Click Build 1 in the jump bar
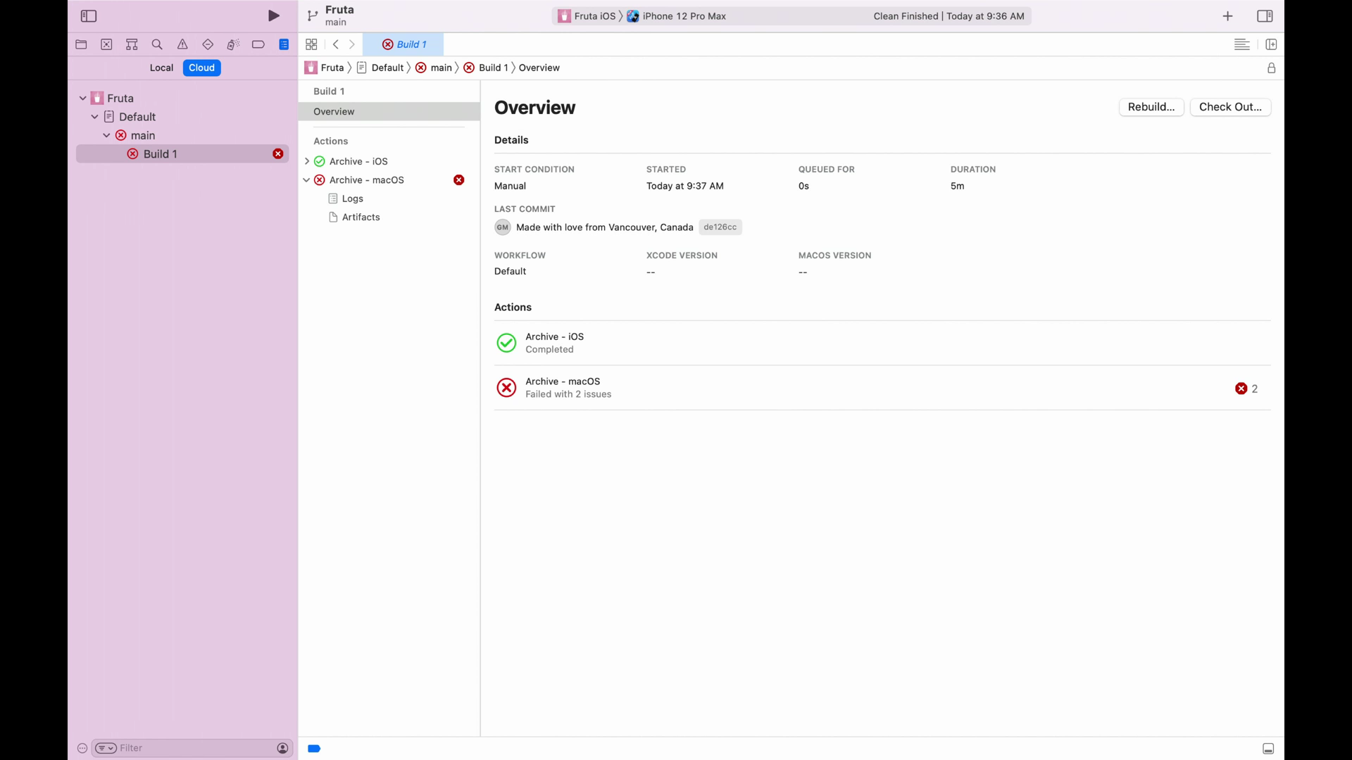1352x760 pixels. (486, 68)
